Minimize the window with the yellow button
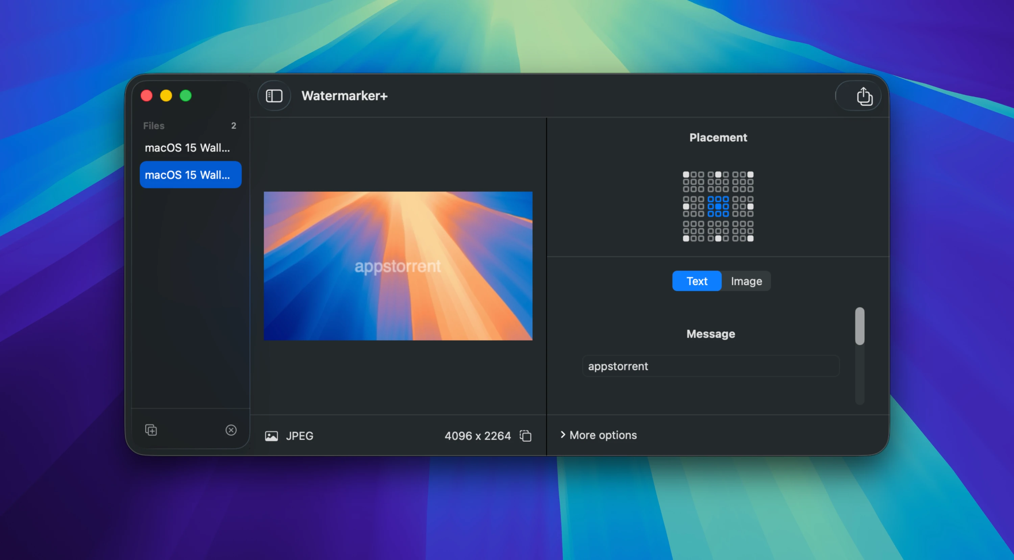 pyautogui.click(x=166, y=96)
